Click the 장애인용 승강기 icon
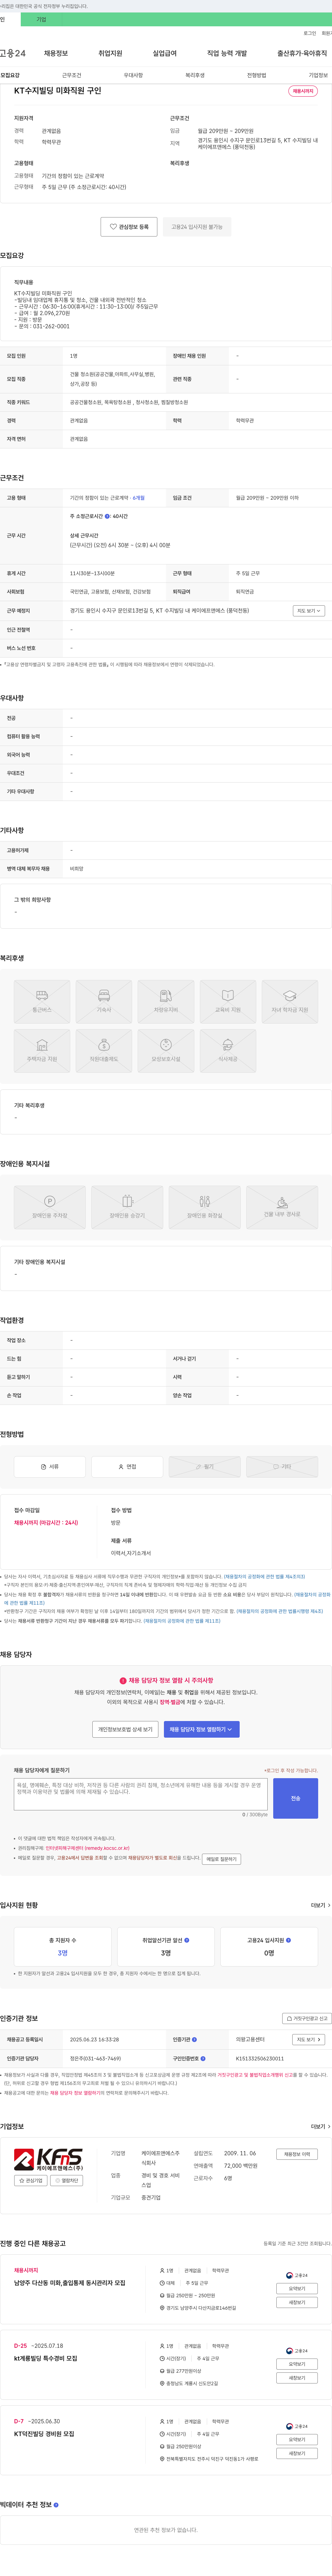 [x=127, y=1207]
